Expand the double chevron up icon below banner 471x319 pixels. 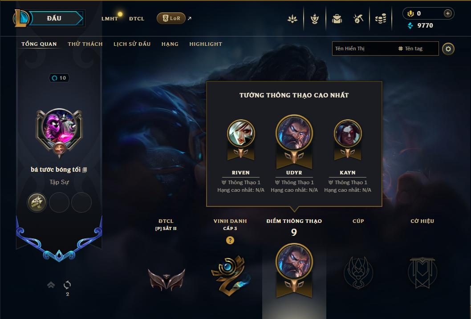pos(51,284)
